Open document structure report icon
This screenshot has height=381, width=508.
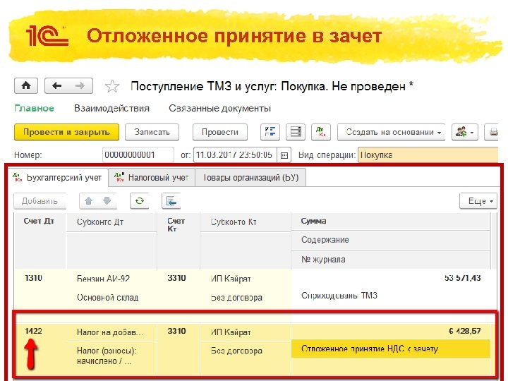coord(270,132)
